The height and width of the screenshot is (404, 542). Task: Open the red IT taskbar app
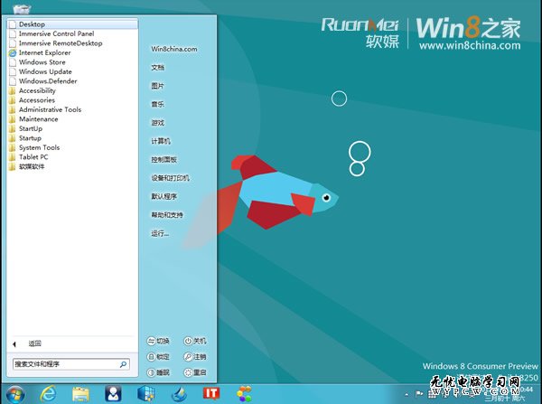(x=210, y=394)
